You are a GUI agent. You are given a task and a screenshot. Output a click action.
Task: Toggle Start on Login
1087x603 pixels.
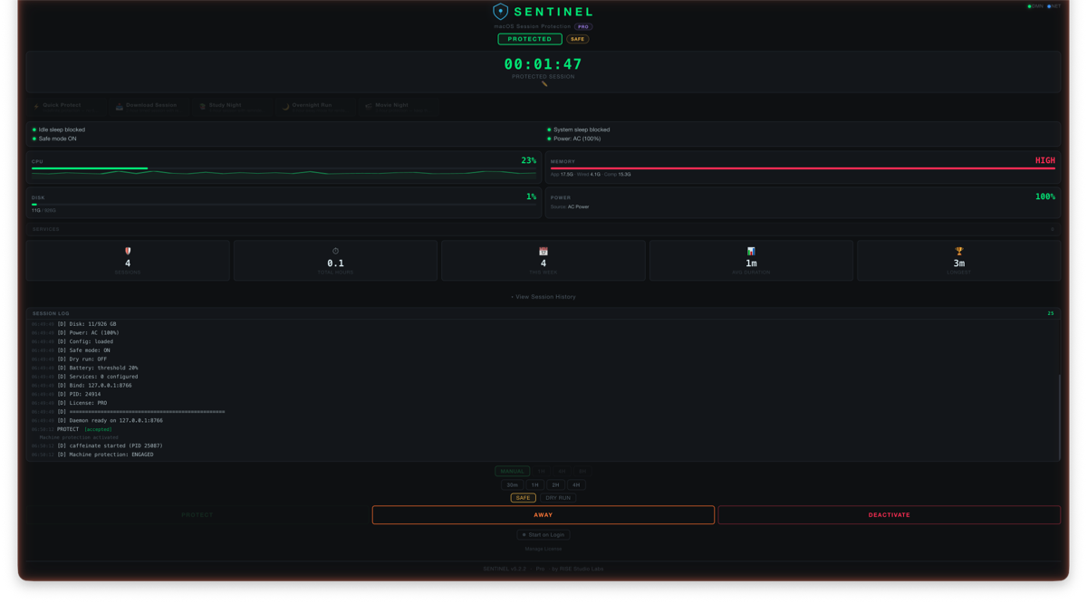(x=543, y=535)
